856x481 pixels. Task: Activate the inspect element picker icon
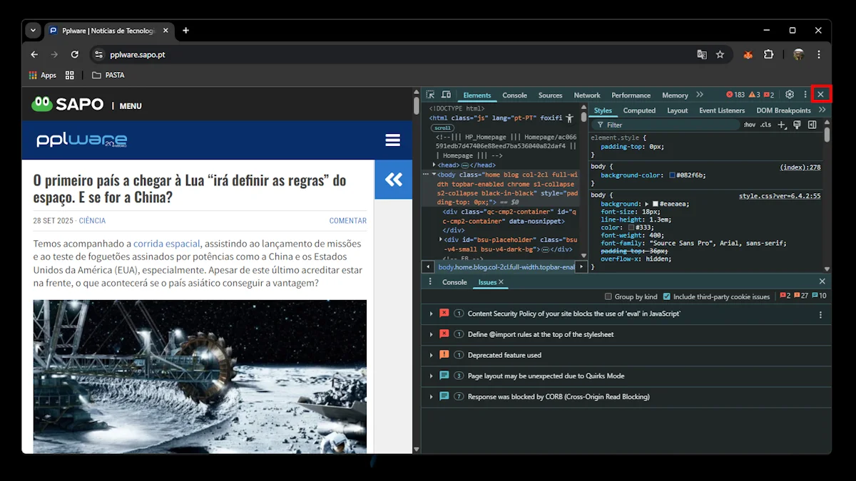click(430, 95)
